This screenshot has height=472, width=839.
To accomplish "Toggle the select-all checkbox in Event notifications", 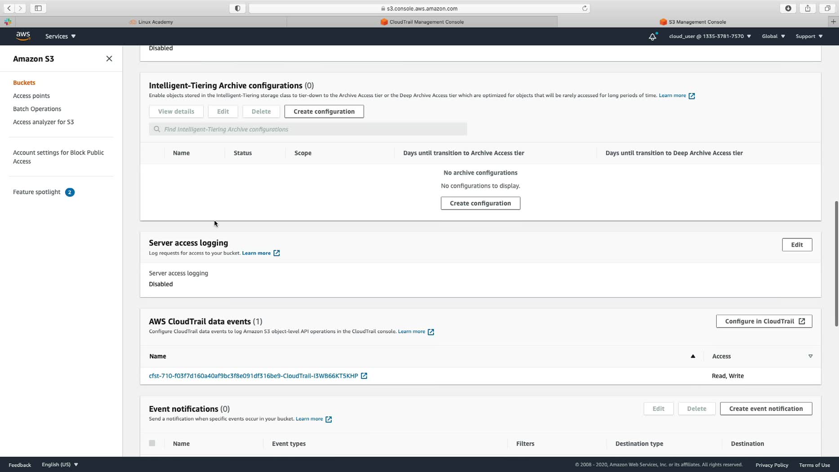I will point(152,443).
